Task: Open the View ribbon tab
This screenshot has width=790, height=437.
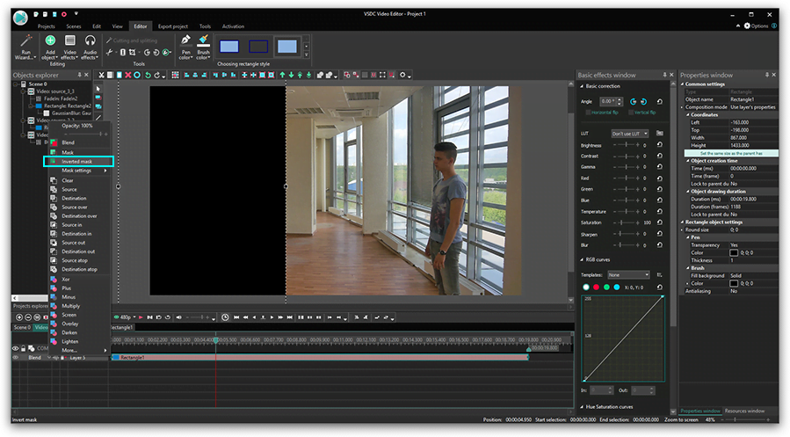Action: [118, 26]
